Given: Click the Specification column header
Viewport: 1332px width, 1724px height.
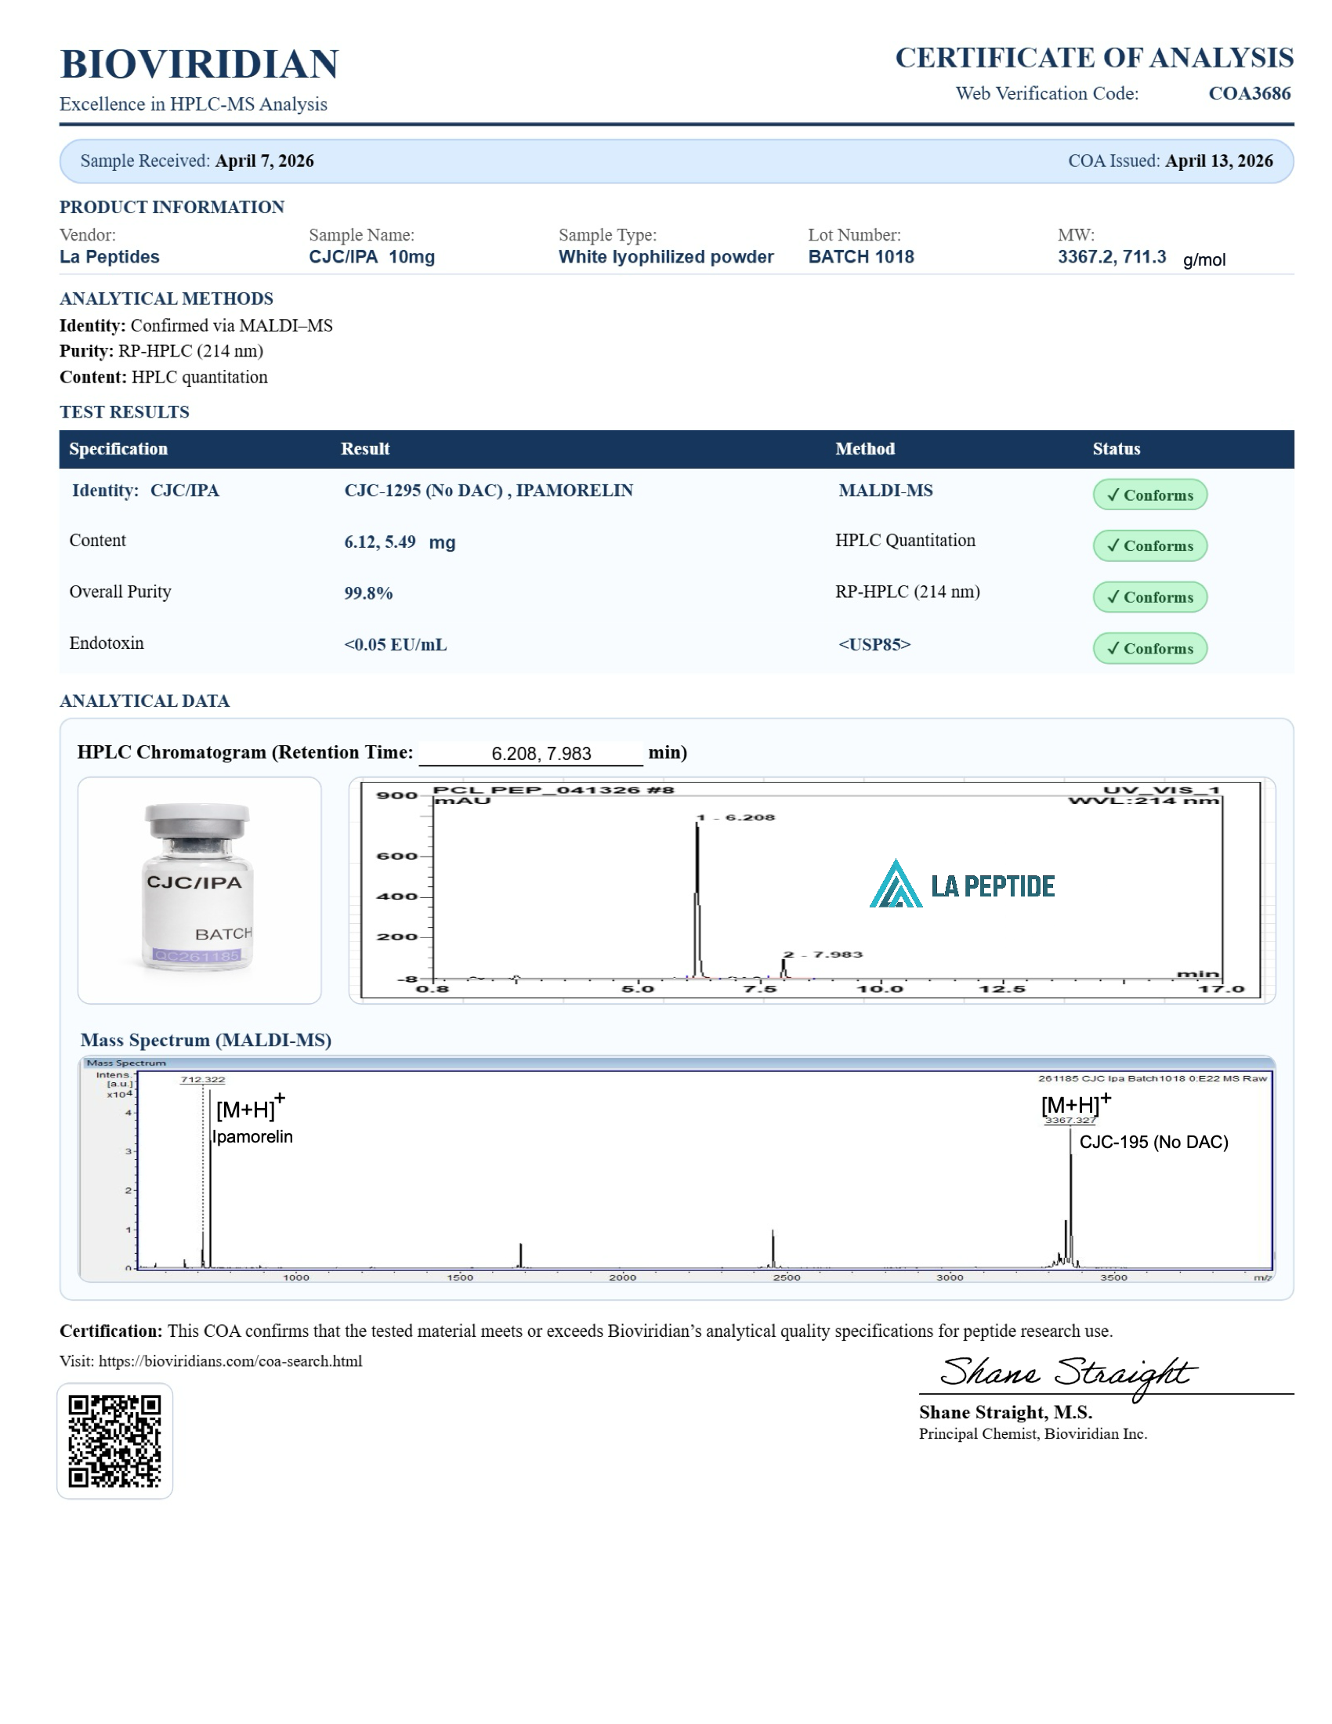Looking at the screenshot, I should (x=118, y=448).
